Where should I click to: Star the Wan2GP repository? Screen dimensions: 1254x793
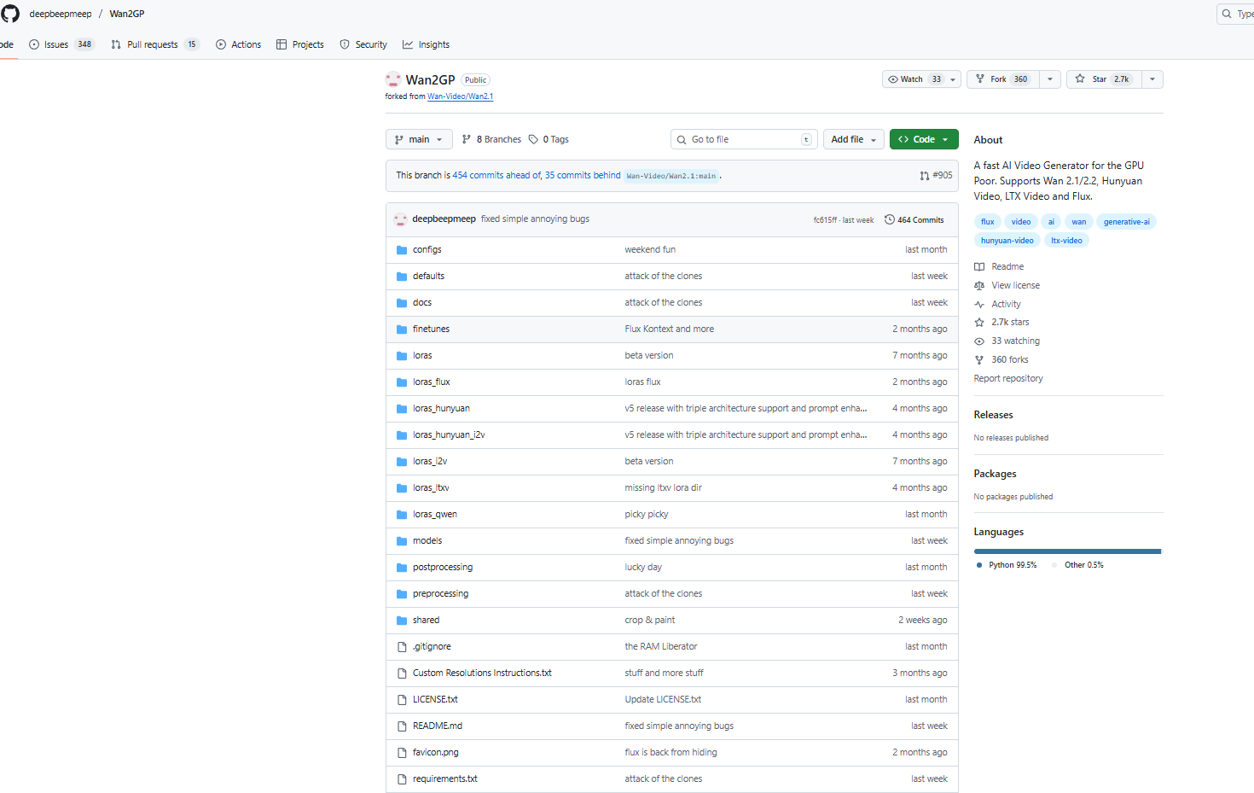coord(1104,79)
